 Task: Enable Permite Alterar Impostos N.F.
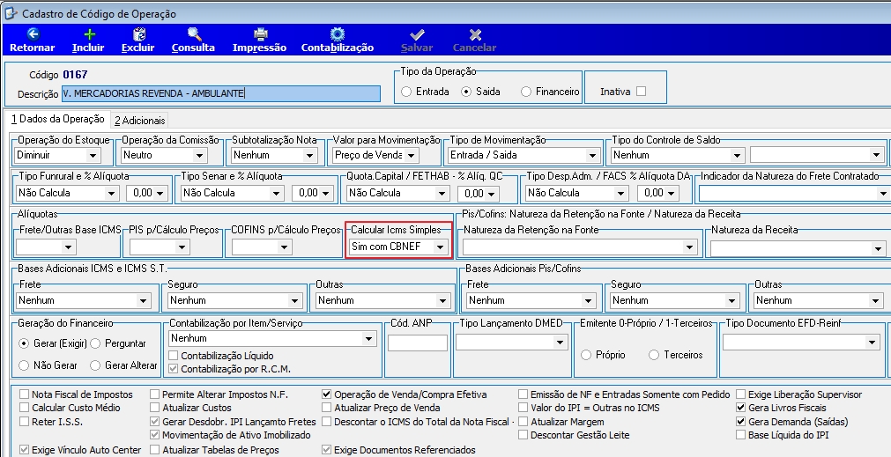click(x=155, y=394)
